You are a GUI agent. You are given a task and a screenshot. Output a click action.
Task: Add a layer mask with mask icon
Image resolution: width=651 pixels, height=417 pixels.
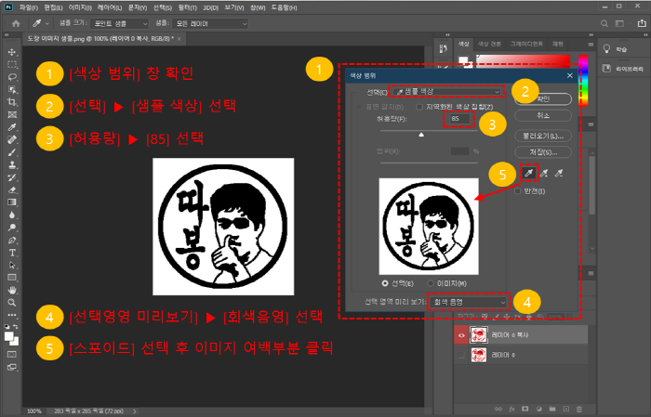click(x=525, y=410)
